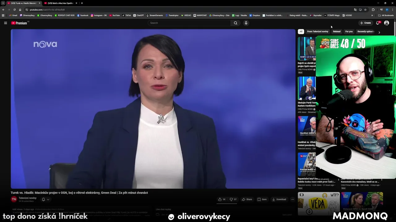Bookmark this page with star icon

tap(365, 10)
